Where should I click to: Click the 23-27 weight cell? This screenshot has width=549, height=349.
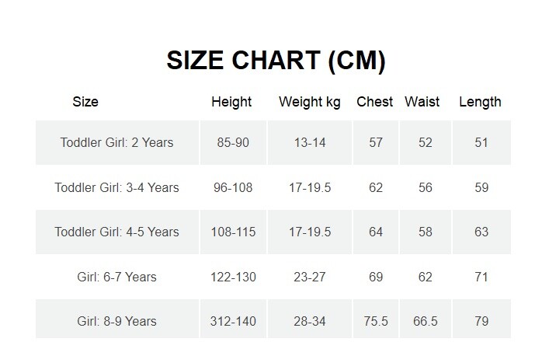(311, 277)
